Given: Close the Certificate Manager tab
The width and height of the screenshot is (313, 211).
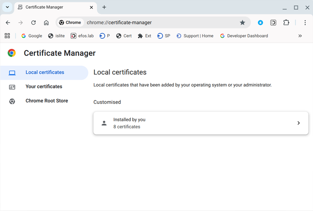Looking at the screenshot, I should point(91,7).
